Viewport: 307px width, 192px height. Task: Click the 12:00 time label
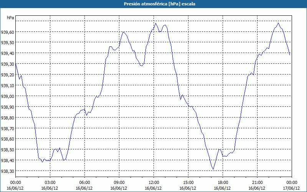tap(154, 183)
